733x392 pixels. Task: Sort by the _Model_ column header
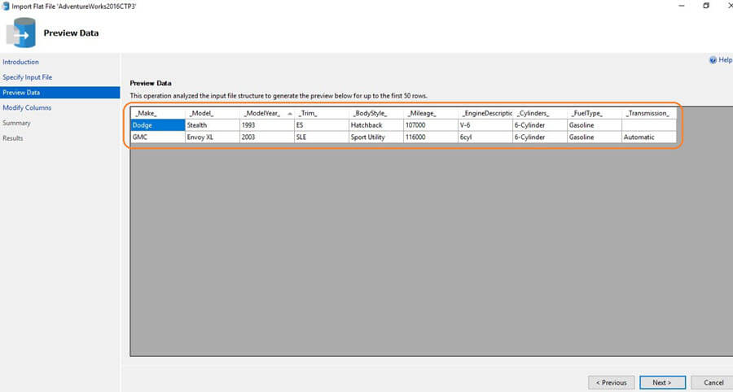[213, 113]
